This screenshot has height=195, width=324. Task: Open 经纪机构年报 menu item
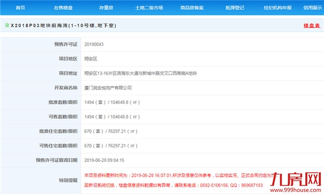(278, 8)
